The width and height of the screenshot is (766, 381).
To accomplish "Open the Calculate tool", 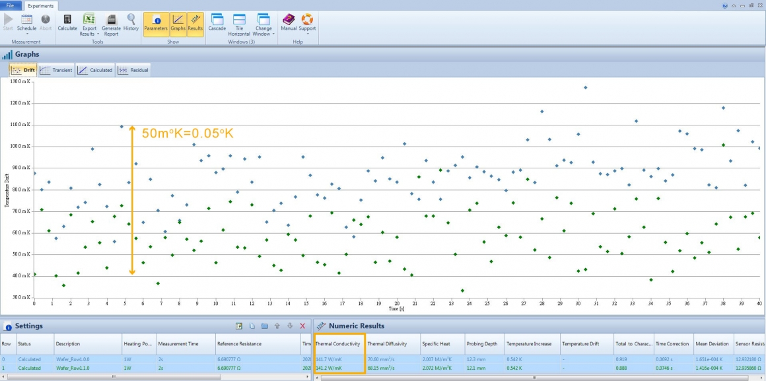I will (x=67, y=24).
